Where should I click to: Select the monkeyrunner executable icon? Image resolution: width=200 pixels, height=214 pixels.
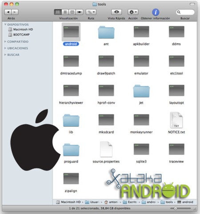point(141,120)
